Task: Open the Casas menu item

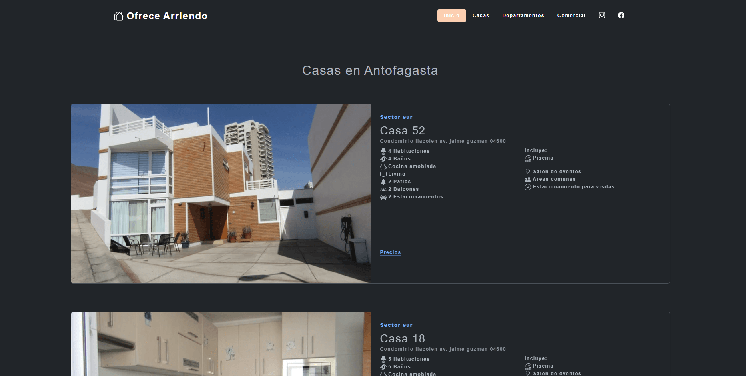Action: [x=481, y=16]
